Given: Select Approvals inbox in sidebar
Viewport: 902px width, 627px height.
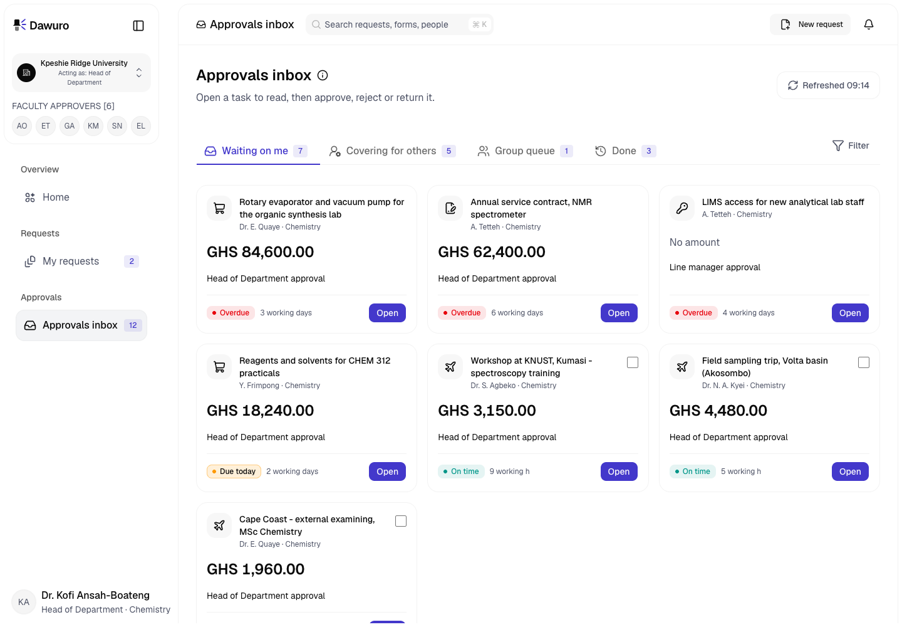Looking at the screenshot, I should pyautogui.click(x=81, y=325).
